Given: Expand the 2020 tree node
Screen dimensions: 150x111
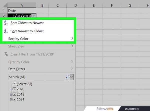Looking at the screenshot, I should (11, 89).
